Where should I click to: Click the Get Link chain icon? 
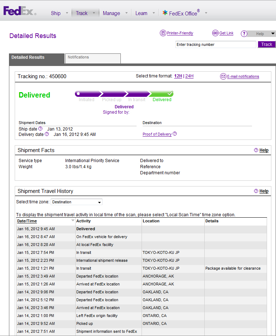point(215,33)
